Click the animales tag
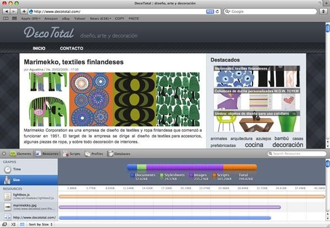The width and height of the screenshot is (330, 228). coord(219,138)
